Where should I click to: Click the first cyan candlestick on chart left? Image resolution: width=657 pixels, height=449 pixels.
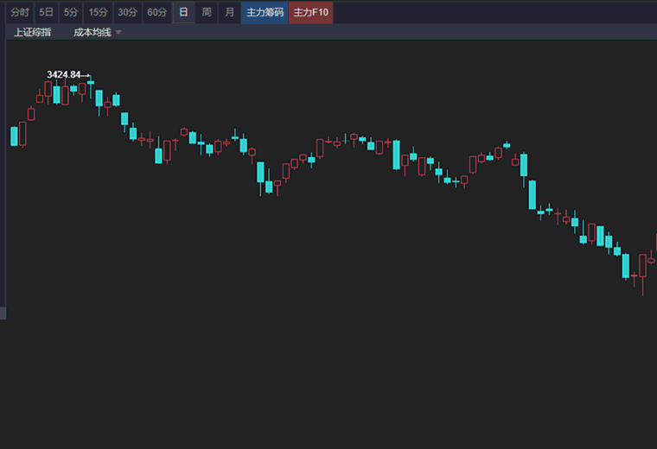[x=14, y=136]
